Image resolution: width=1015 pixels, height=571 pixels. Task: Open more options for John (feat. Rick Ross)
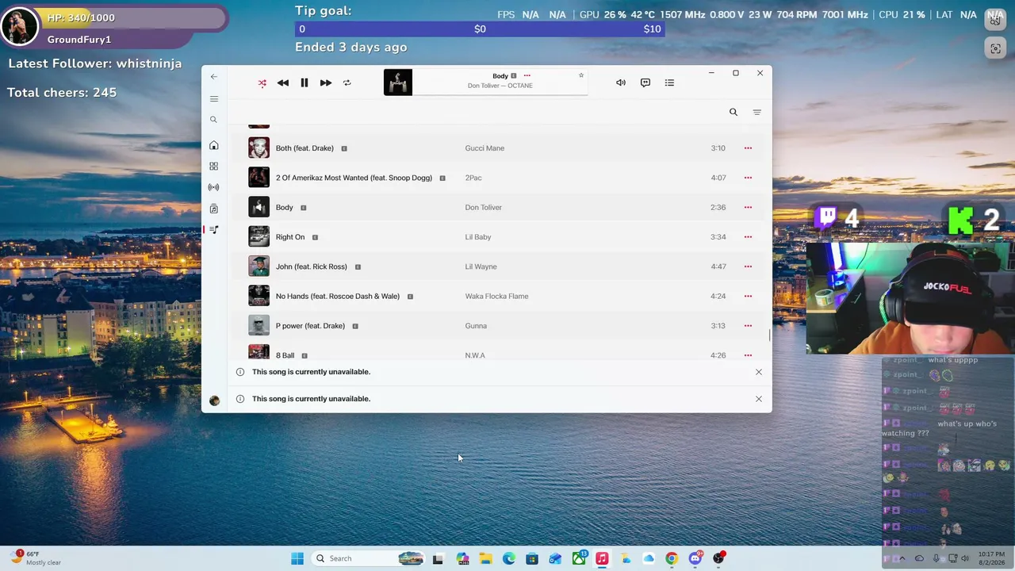[x=748, y=266]
